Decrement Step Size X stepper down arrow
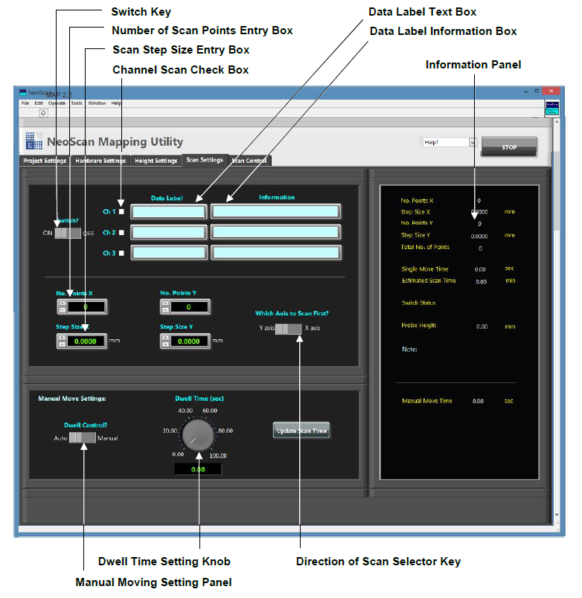 [x=62, y=344]
